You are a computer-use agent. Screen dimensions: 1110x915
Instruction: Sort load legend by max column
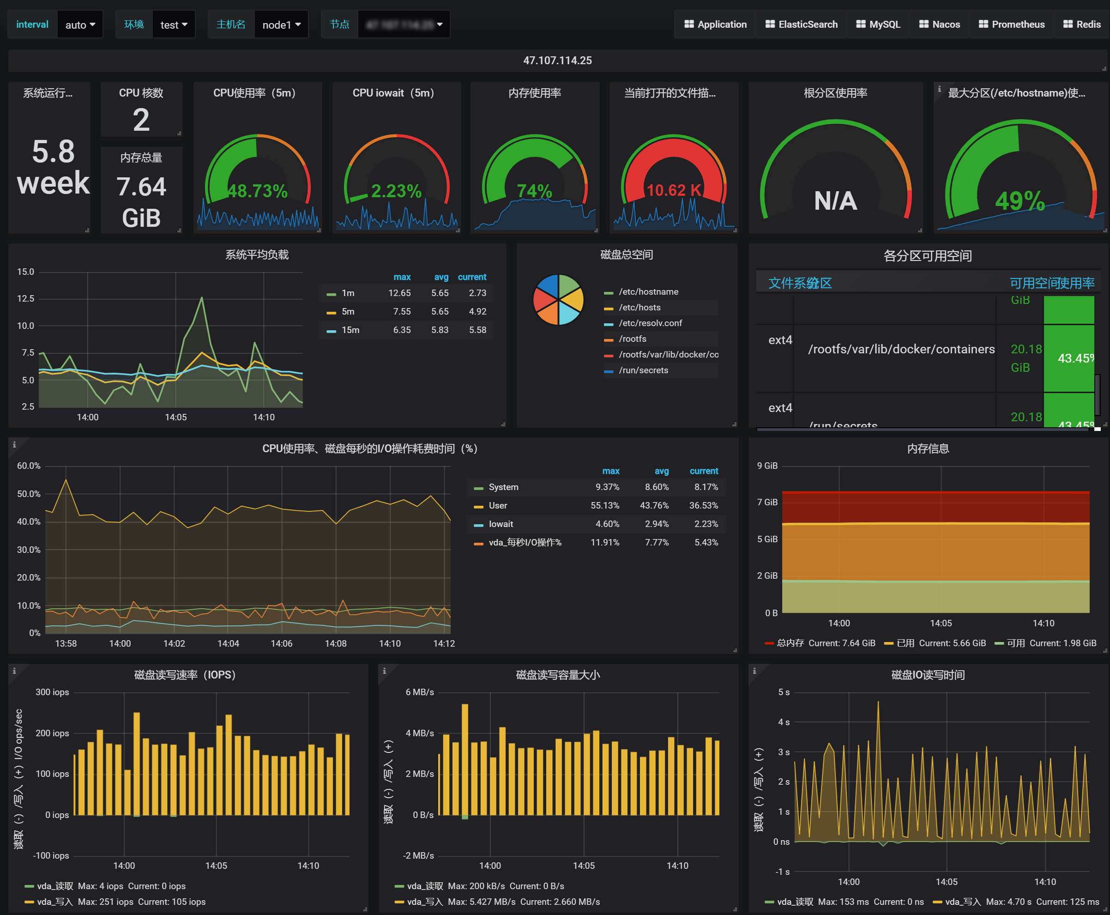click(402, 277)
